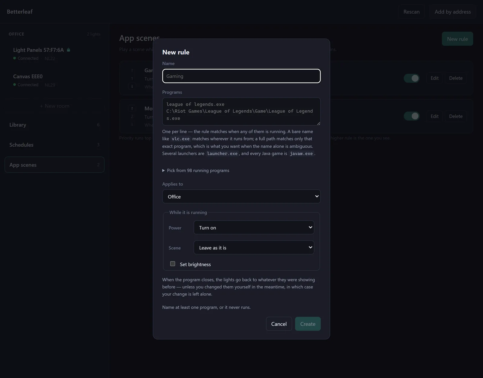Viewport: 483px width, 378px height.
Task: Click the Rescan button
Action: (411, 12)
